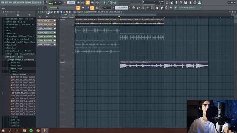
Task: Click the save project disk icon
Action: (186, 3)
